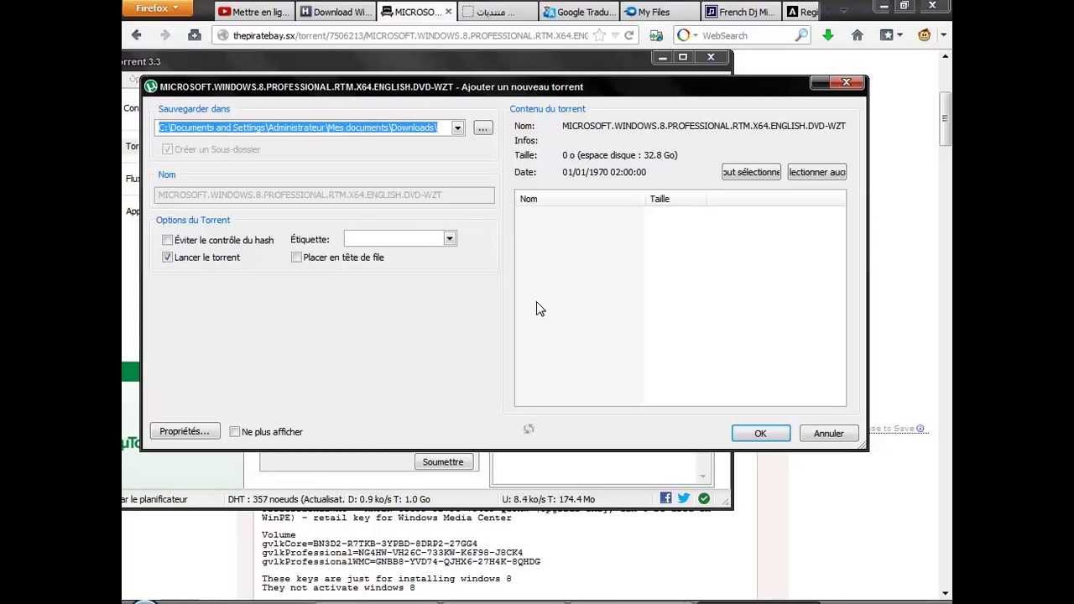Click the Sauvegarder dans path field
Viewport: 1074px width, 604px height.
tap(304, 128)
